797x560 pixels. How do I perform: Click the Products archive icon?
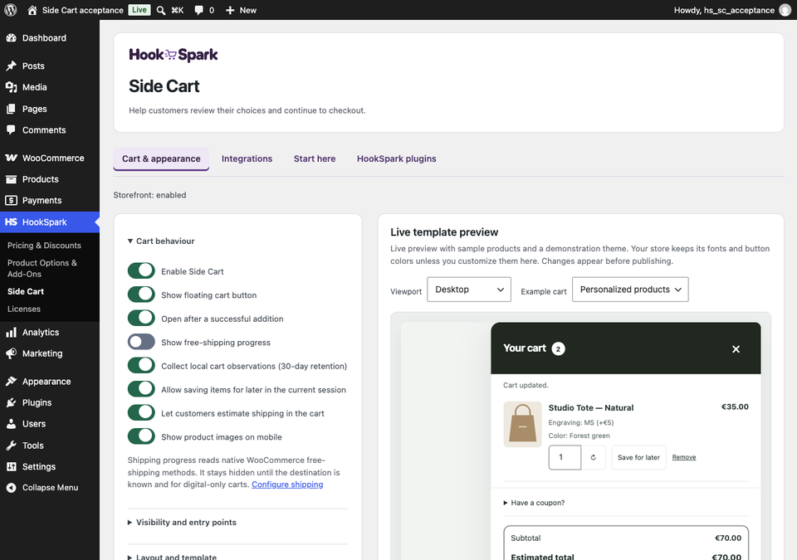point(11,179)
